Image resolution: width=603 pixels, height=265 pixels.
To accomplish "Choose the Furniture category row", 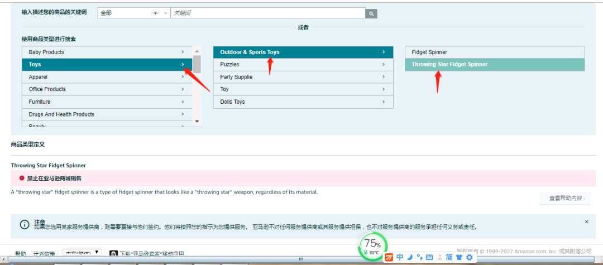I will coord(107,102).
